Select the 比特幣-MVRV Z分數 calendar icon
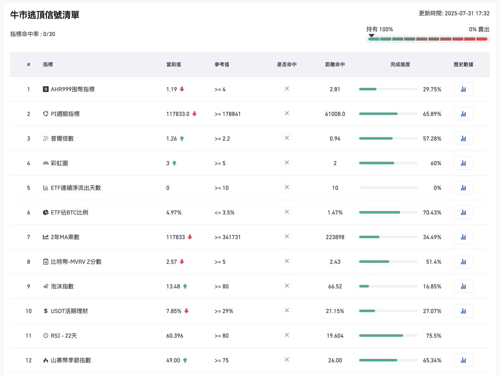Image resolution: width=500 pixels, height=376 pixels. tap(46, 261)
